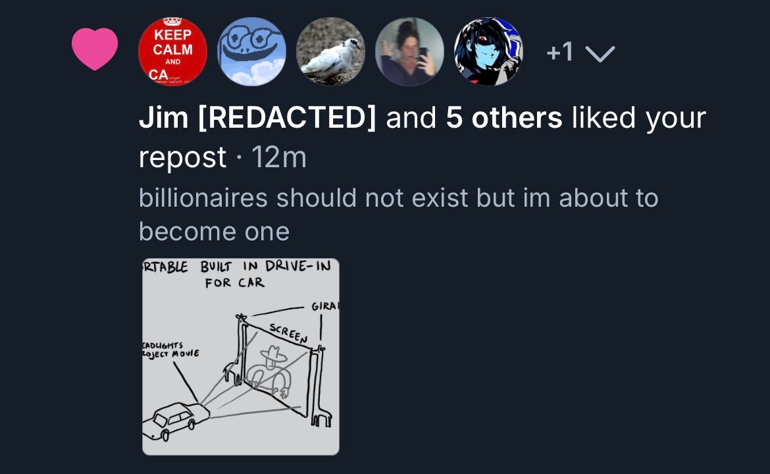This screenshot has width=770, height=474.
Task: Open the blue smiling glasses face avatar
Action: click(251, 51)
